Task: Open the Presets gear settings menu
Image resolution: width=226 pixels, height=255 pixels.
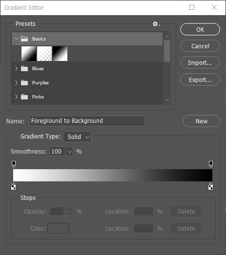Action: (156, 24)
